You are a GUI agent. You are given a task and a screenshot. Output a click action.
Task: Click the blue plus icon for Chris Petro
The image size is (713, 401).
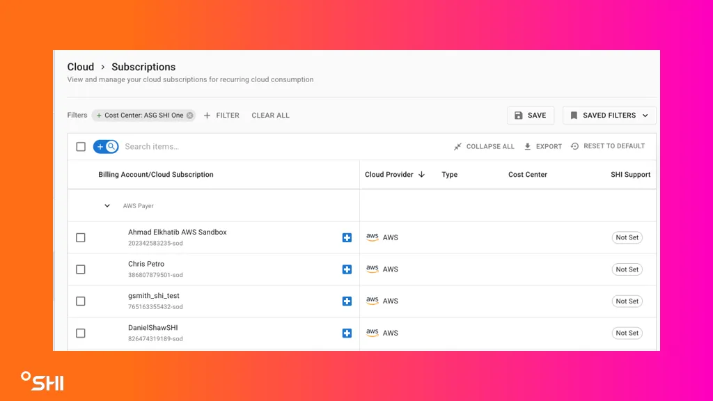tap(347, 269)
